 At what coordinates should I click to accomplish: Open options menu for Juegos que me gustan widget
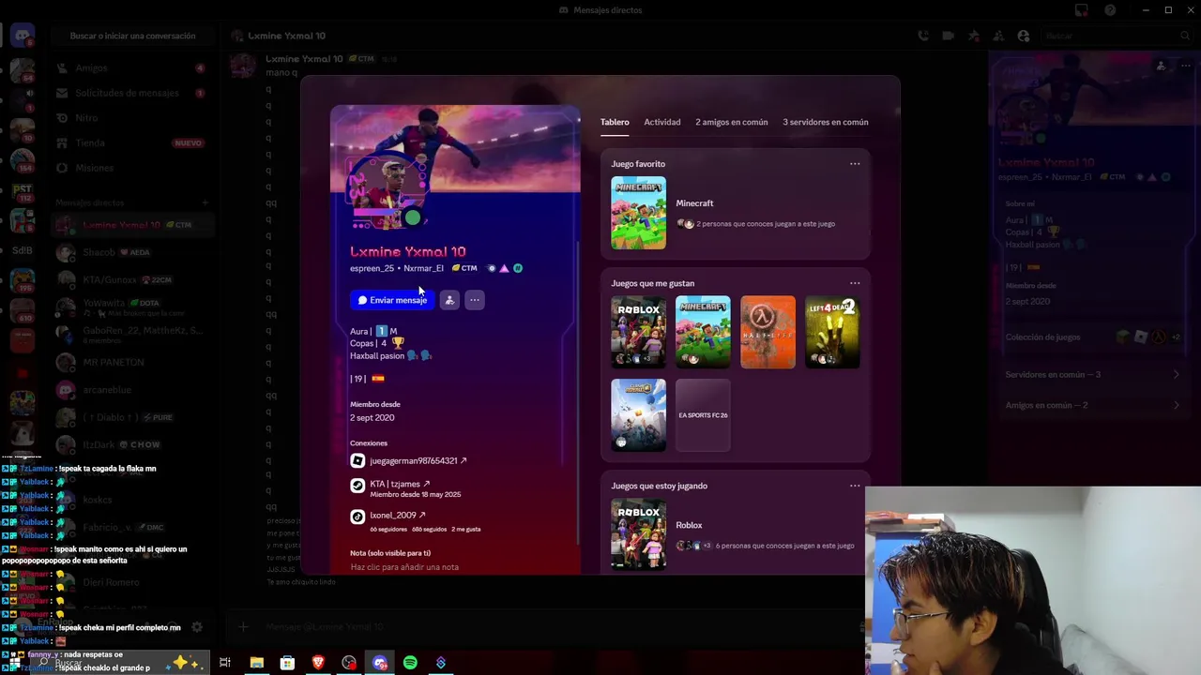855,283
